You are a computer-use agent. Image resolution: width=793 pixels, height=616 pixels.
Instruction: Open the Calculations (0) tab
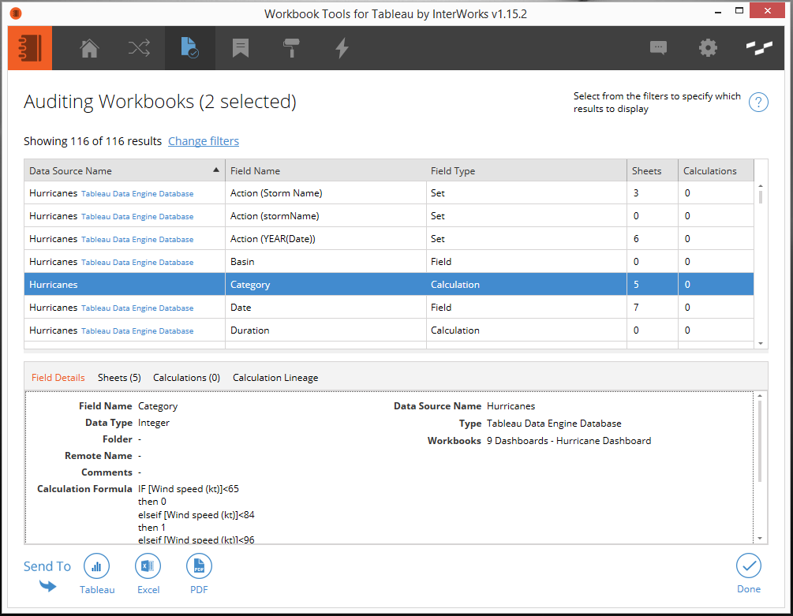(187, 378)
